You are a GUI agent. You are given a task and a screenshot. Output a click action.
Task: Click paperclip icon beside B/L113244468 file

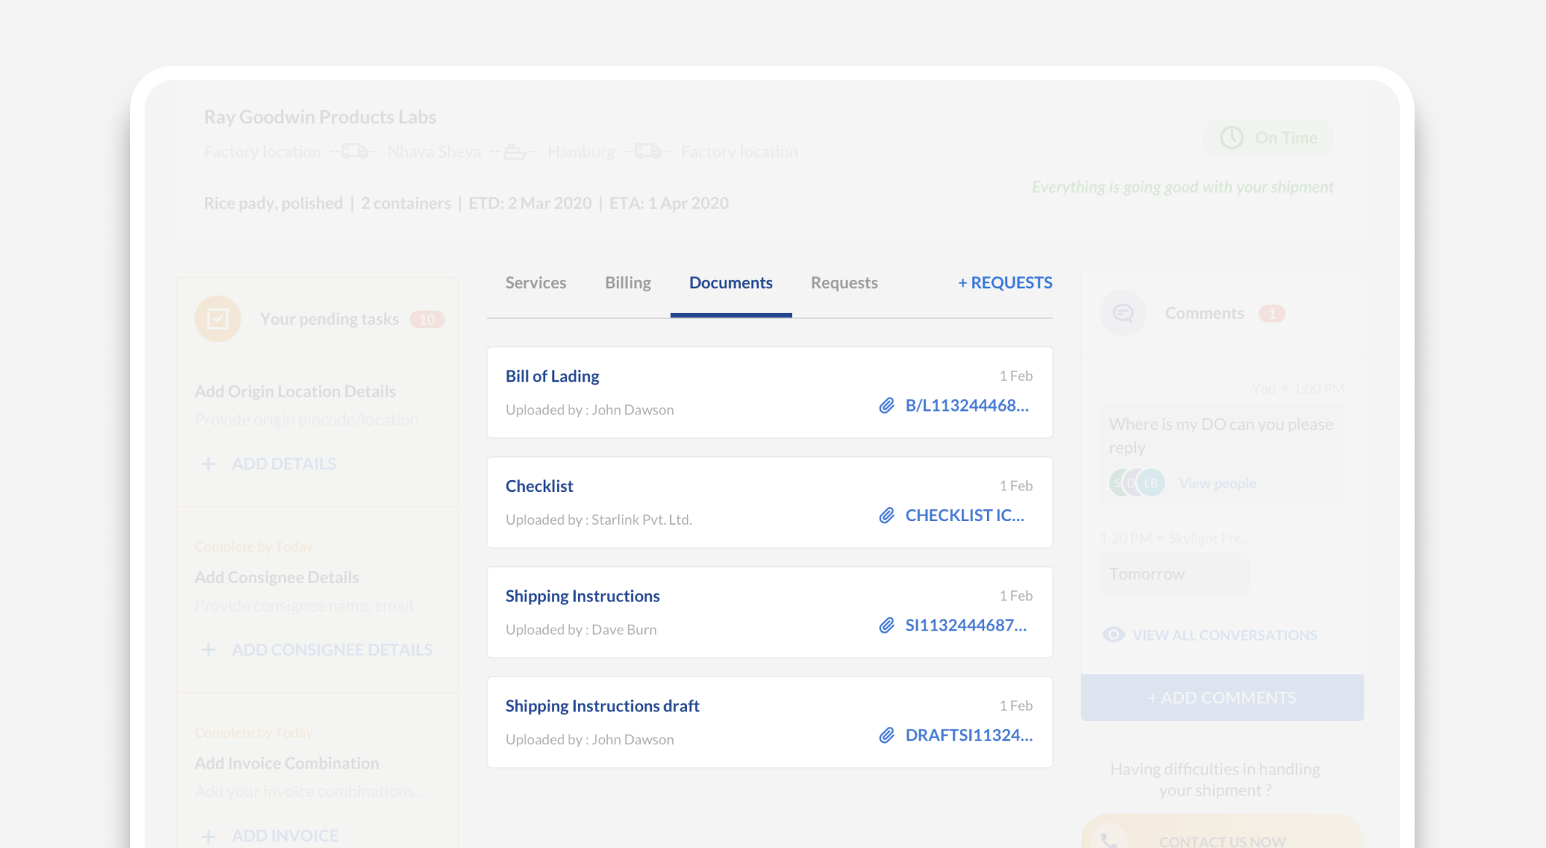pos(886,406)
